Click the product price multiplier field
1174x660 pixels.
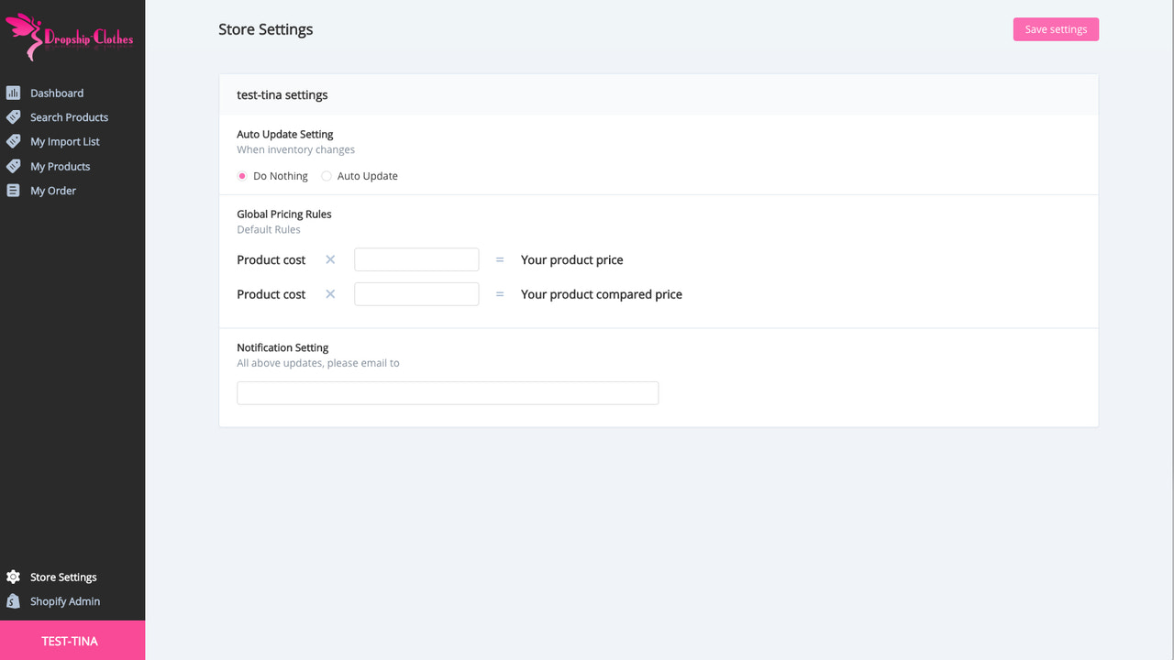415,259
